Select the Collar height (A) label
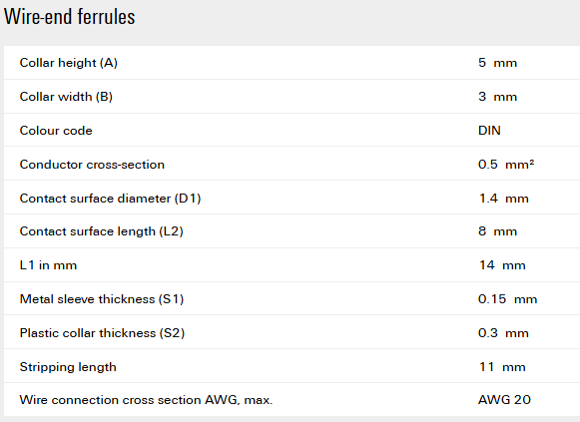 tap(69, 63)
